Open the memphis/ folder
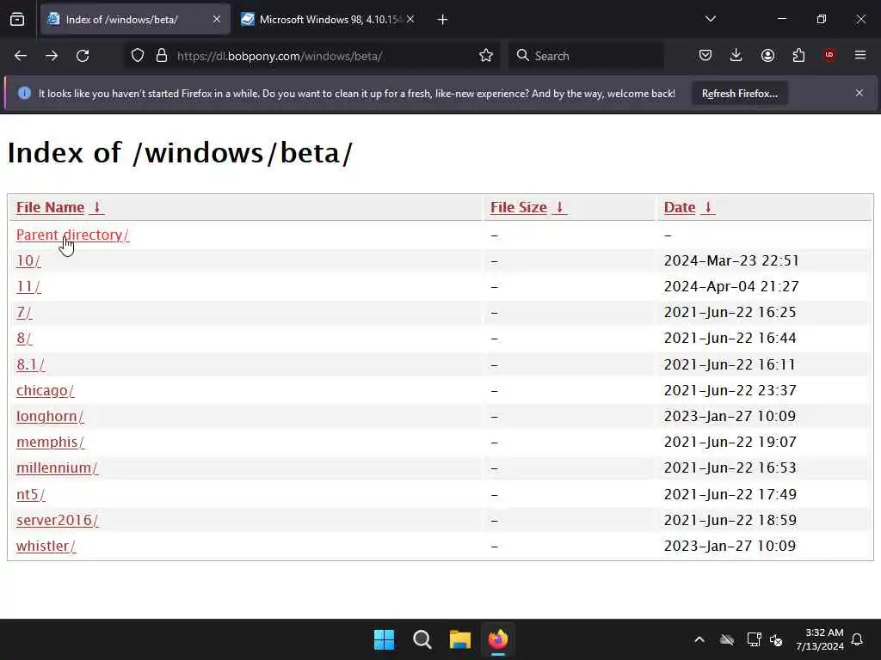 pyautogui.click(x=51, y=443)
